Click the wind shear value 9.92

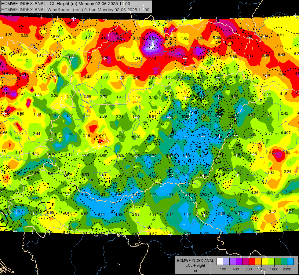point(152,38)
